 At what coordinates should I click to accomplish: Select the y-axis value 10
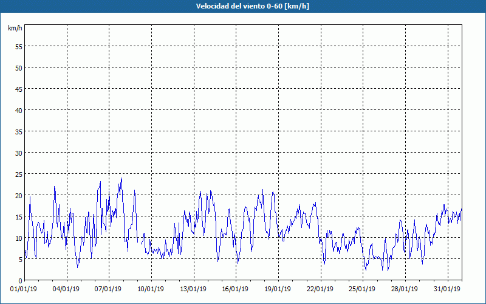tap(19, 238)
